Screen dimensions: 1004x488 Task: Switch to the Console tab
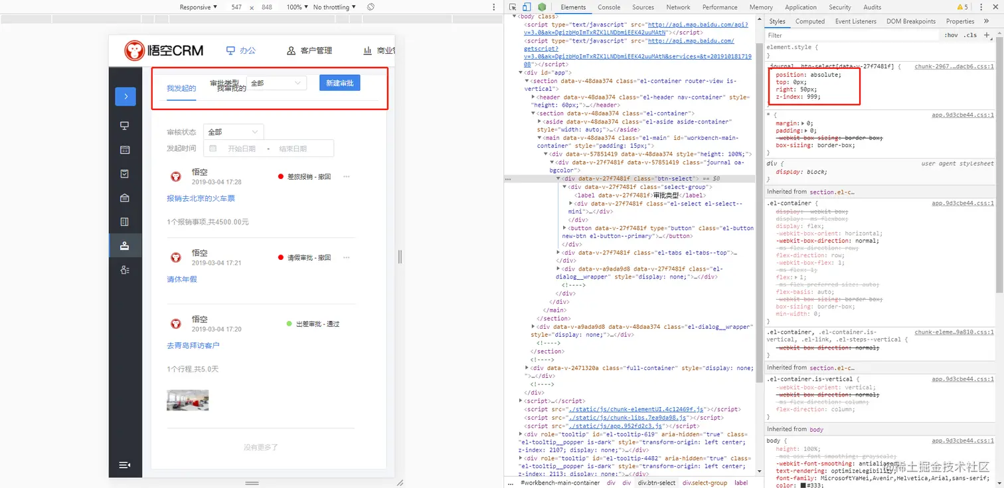coord(609,7)
